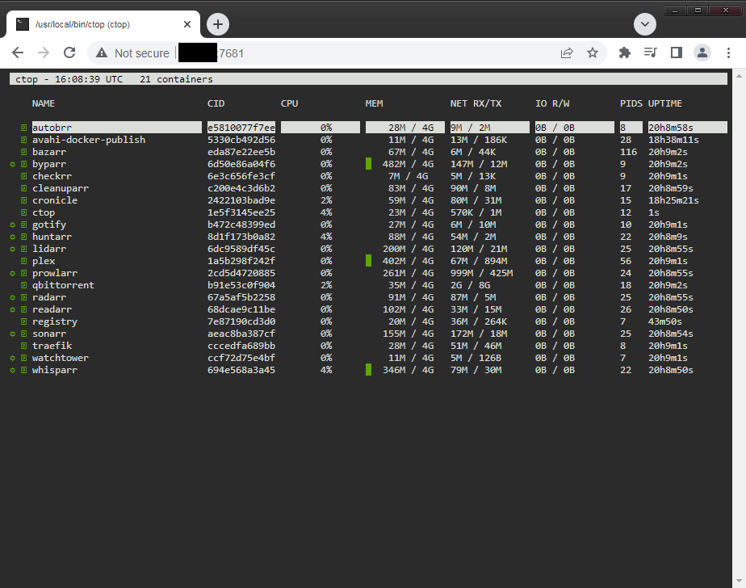
Task: Bookmark this tab with the star icon
Action: [x=593, y=52]
